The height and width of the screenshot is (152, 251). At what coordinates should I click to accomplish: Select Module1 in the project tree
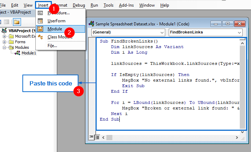pos(28,53)
